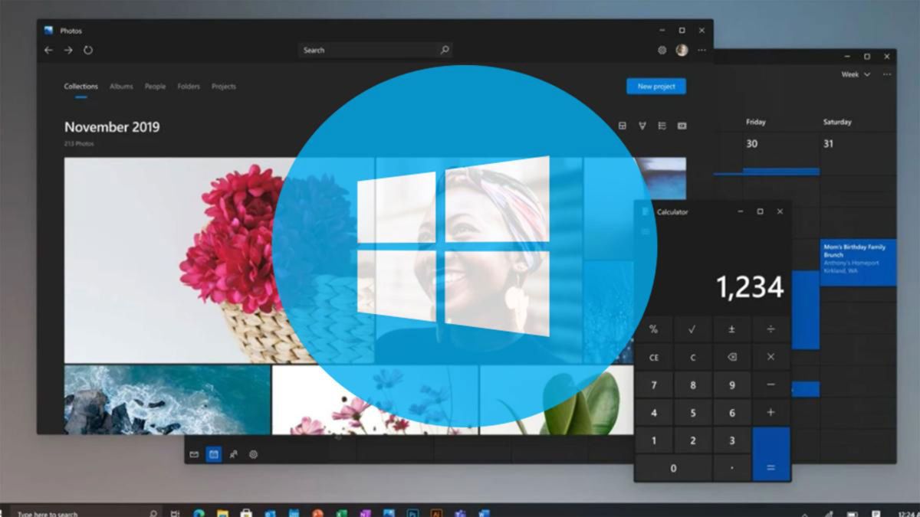Start a slideshow from the Photos toolbar
Viewport: 920px width, 517px height.
682,126
